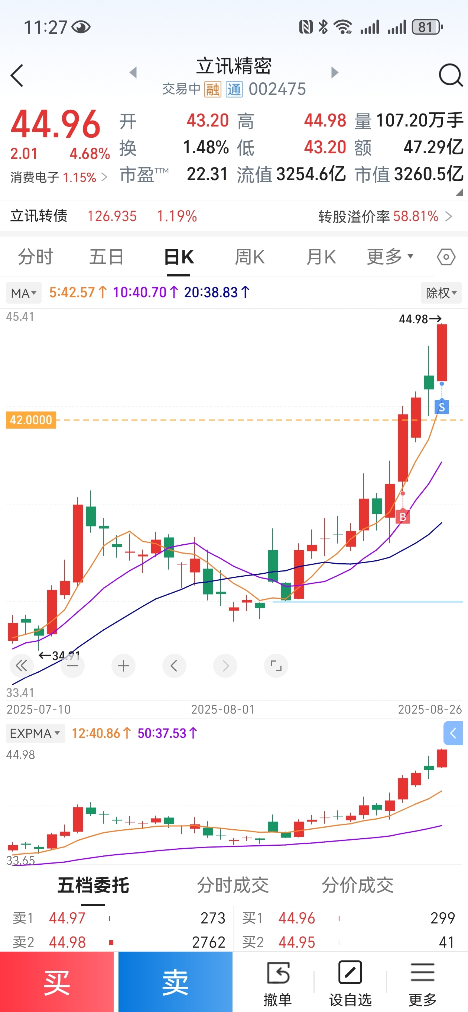
Task: Tap the current price 44.96
Action: point(56,124)
